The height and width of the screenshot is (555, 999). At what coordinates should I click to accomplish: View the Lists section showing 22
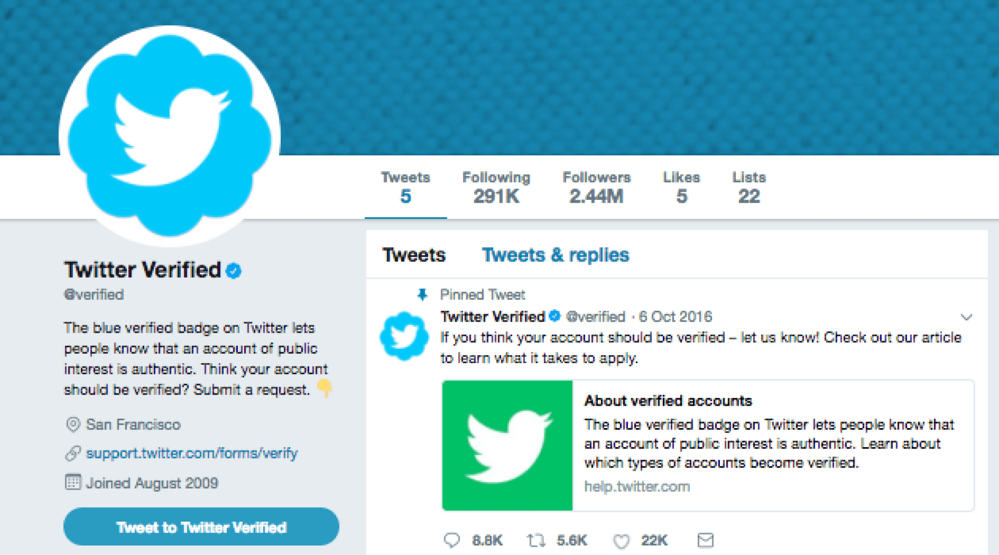748,187
